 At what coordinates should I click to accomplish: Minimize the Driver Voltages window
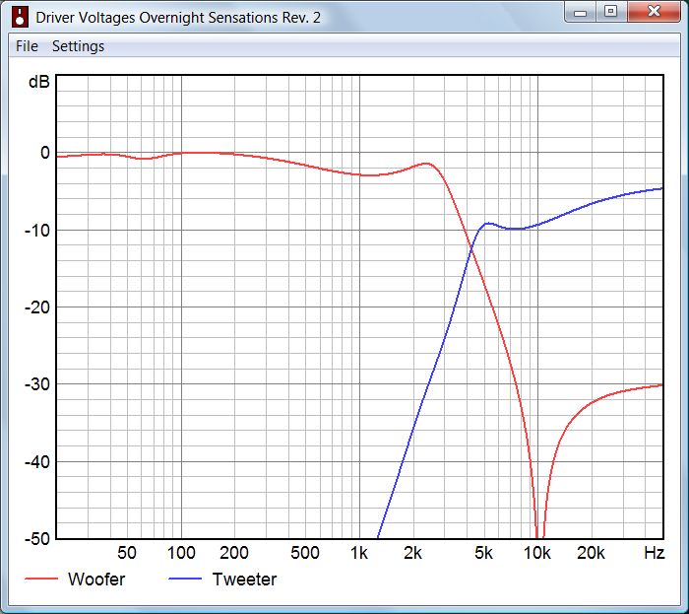580,12
